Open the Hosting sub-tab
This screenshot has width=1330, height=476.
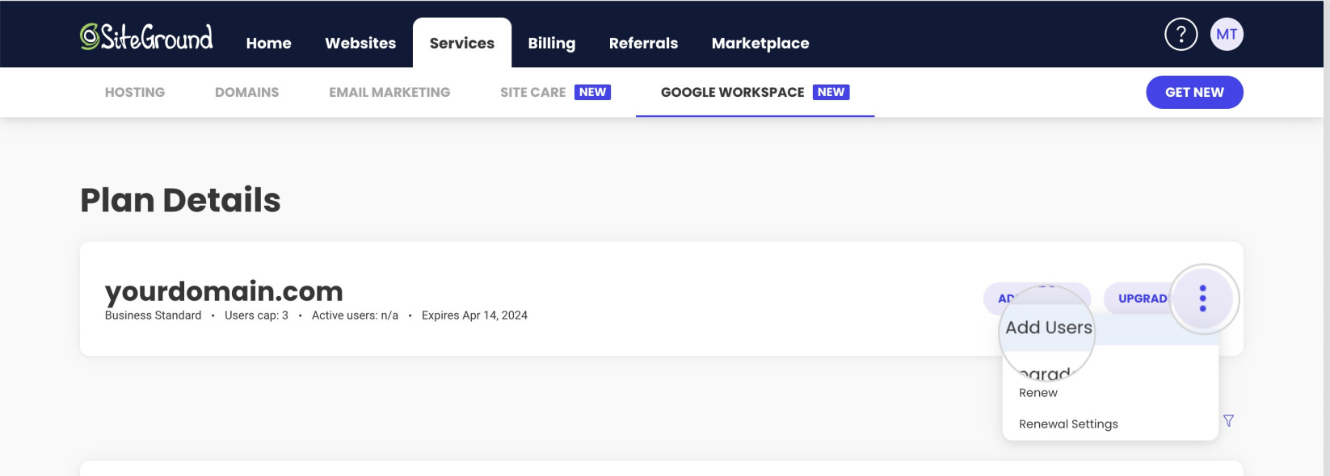click(x=135, y=92)
